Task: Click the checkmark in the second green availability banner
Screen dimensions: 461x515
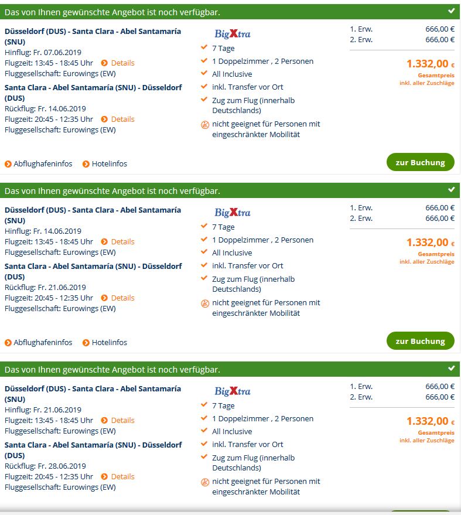Action: [452, 190]
